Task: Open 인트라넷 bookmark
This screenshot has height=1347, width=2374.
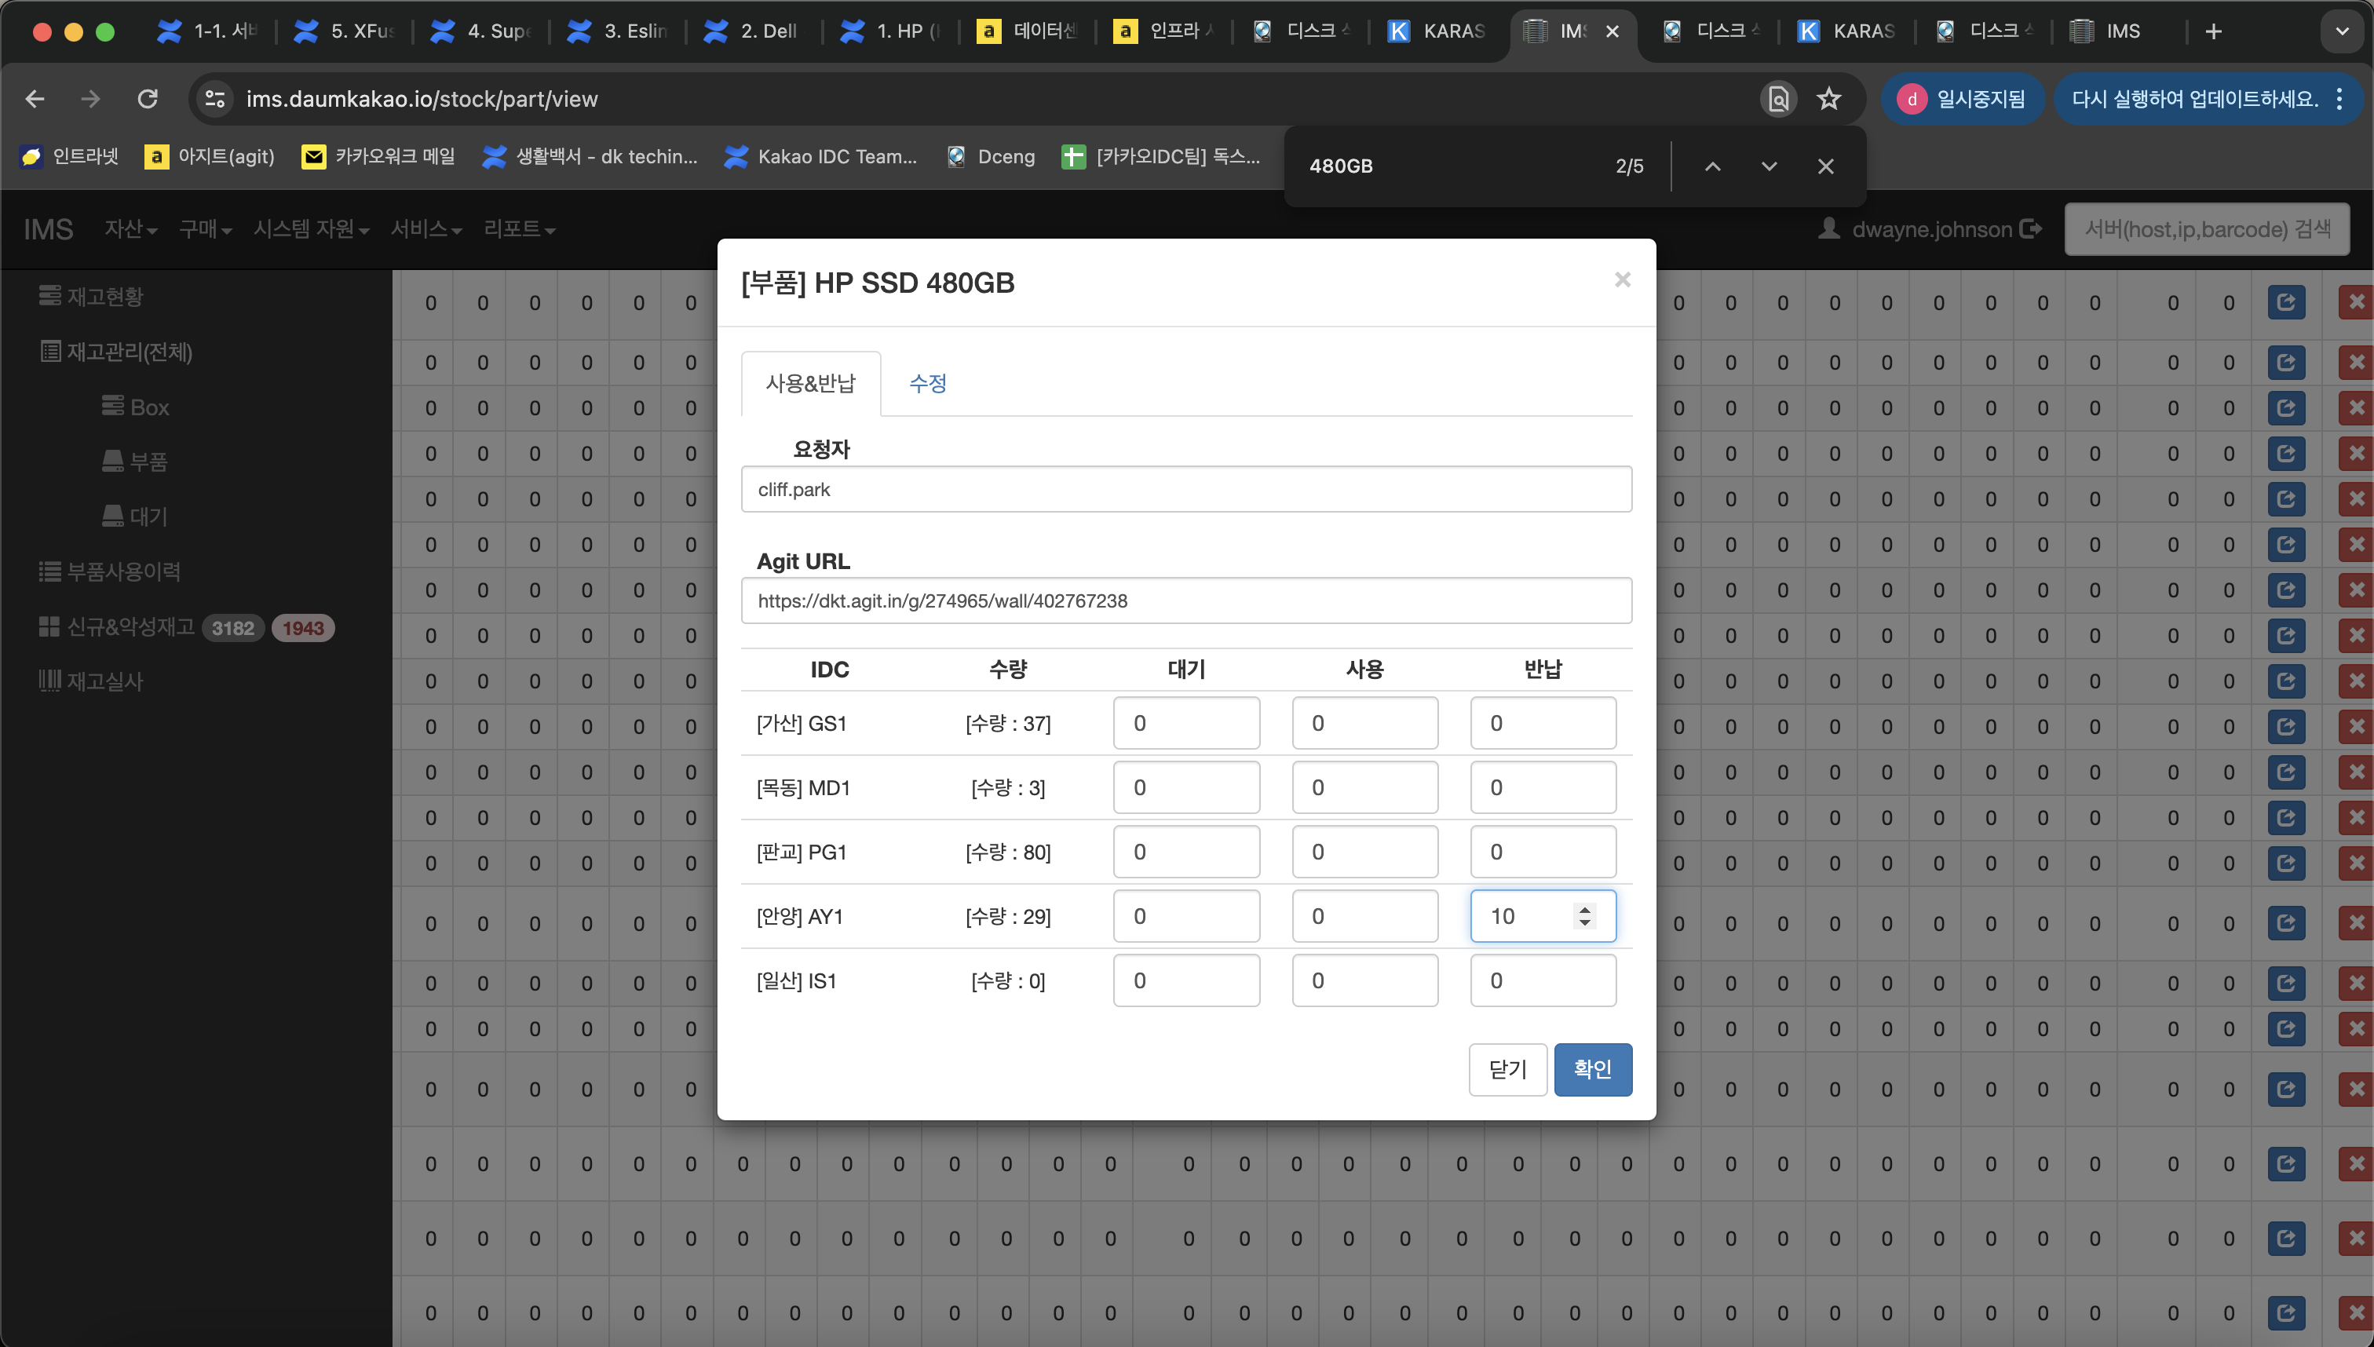Action: 71,156
